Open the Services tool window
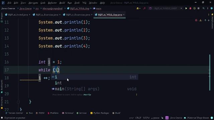Image resolution: width=214 pixels, height=120 pixels. point(82,113)
